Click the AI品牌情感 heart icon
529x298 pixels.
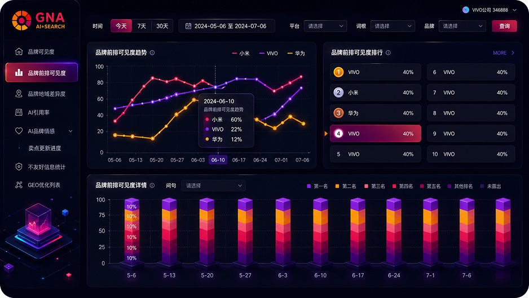tap(19, 131)
